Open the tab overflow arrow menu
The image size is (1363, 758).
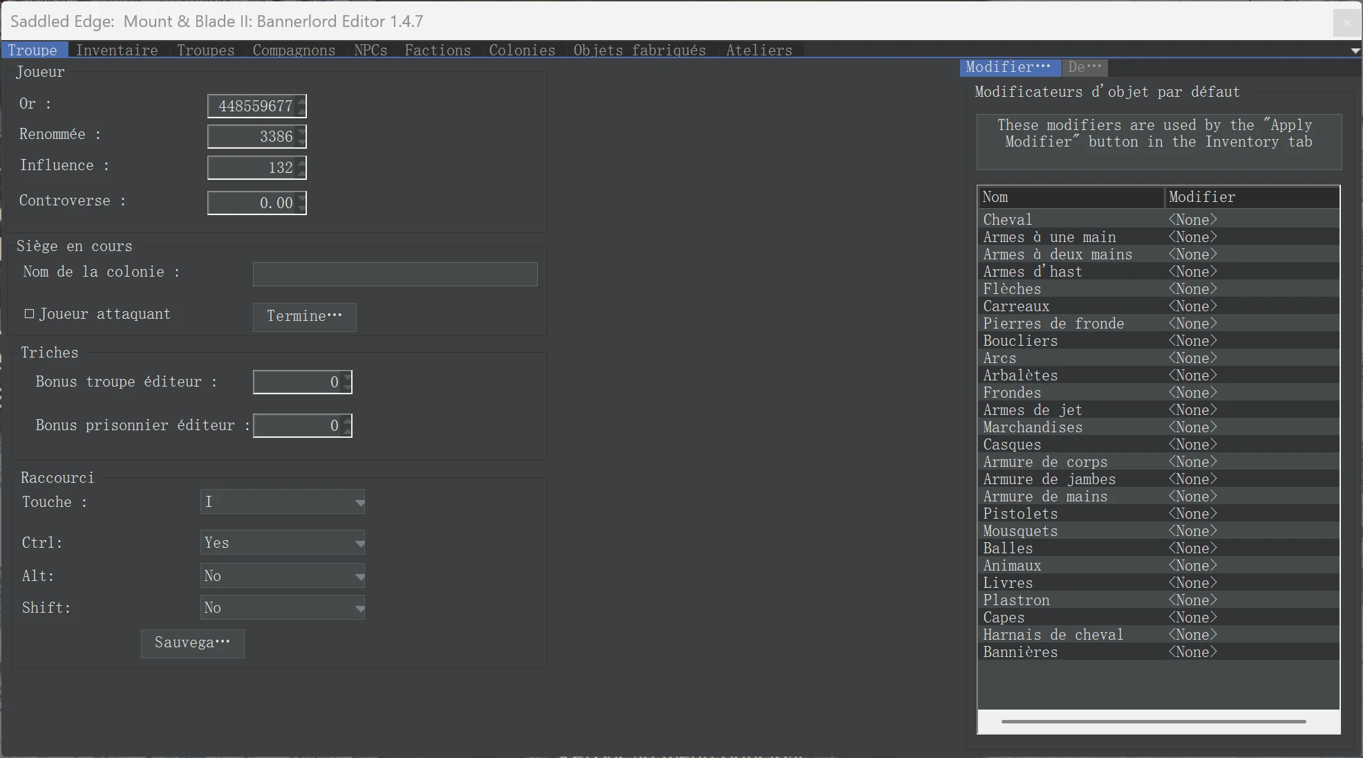click(x=1355, y=50)
